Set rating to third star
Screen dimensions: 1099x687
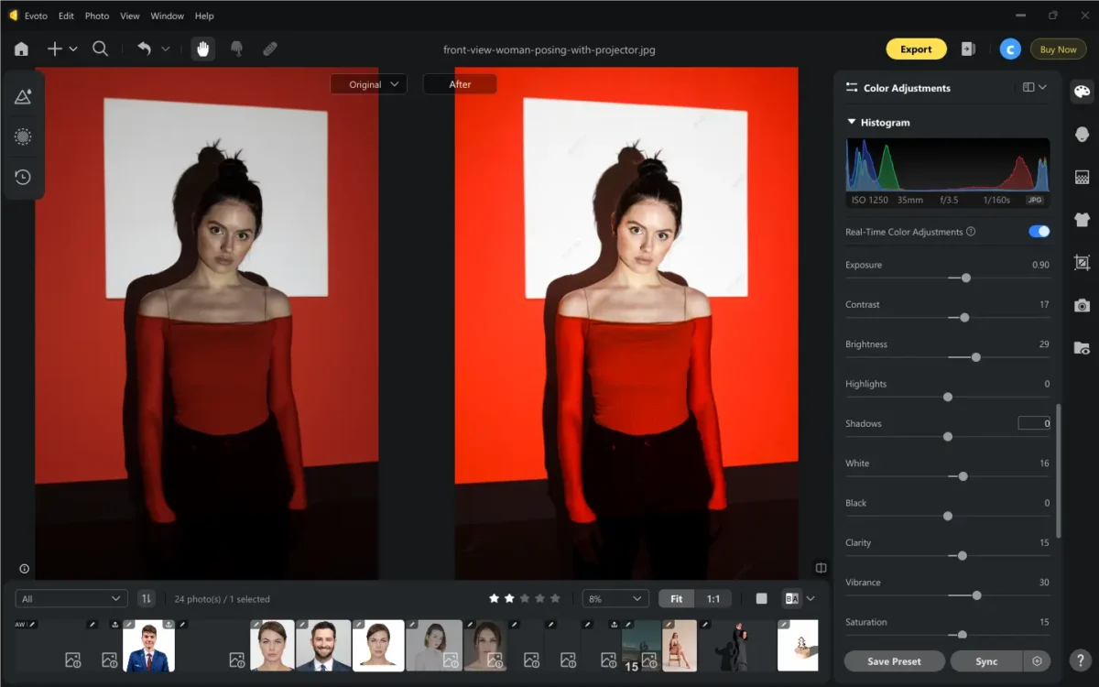[x=525, y=598]
